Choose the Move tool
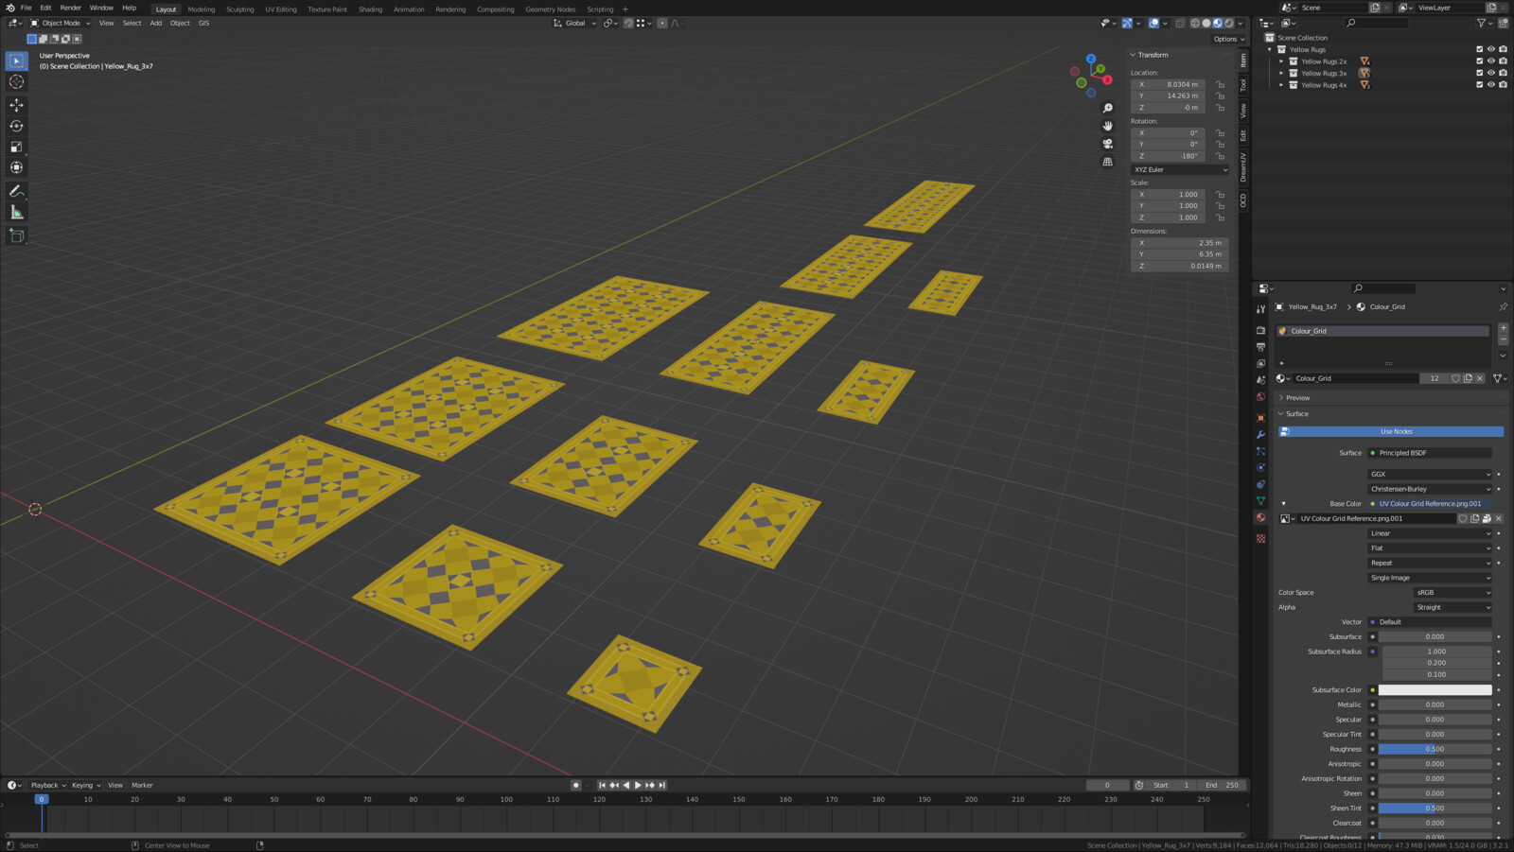The image size is (1514, 852). pos(16,105)
